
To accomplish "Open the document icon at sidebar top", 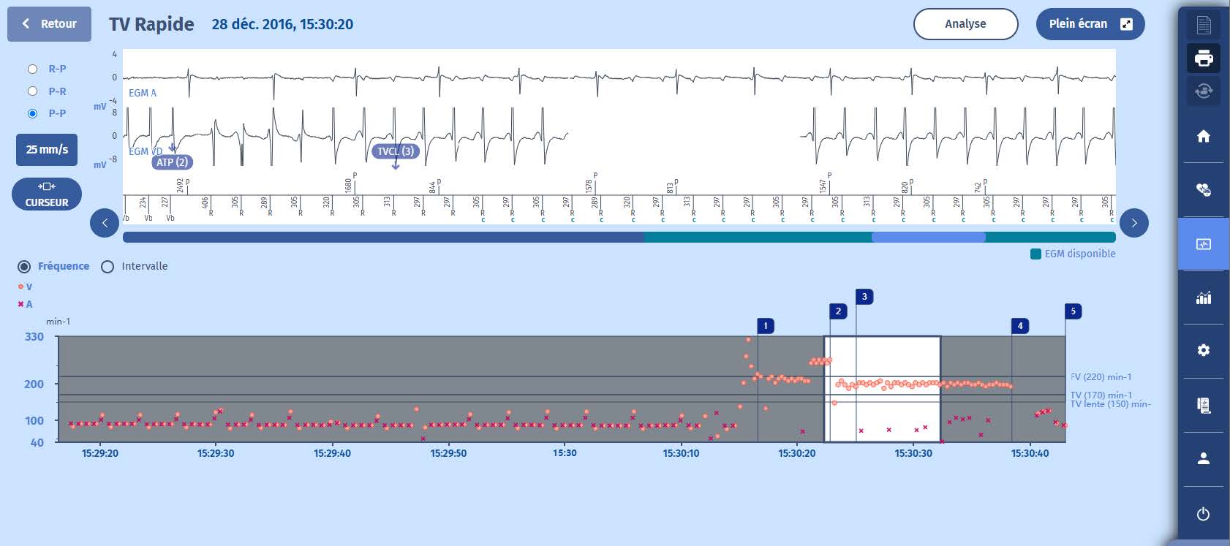I will [1203, 25].
